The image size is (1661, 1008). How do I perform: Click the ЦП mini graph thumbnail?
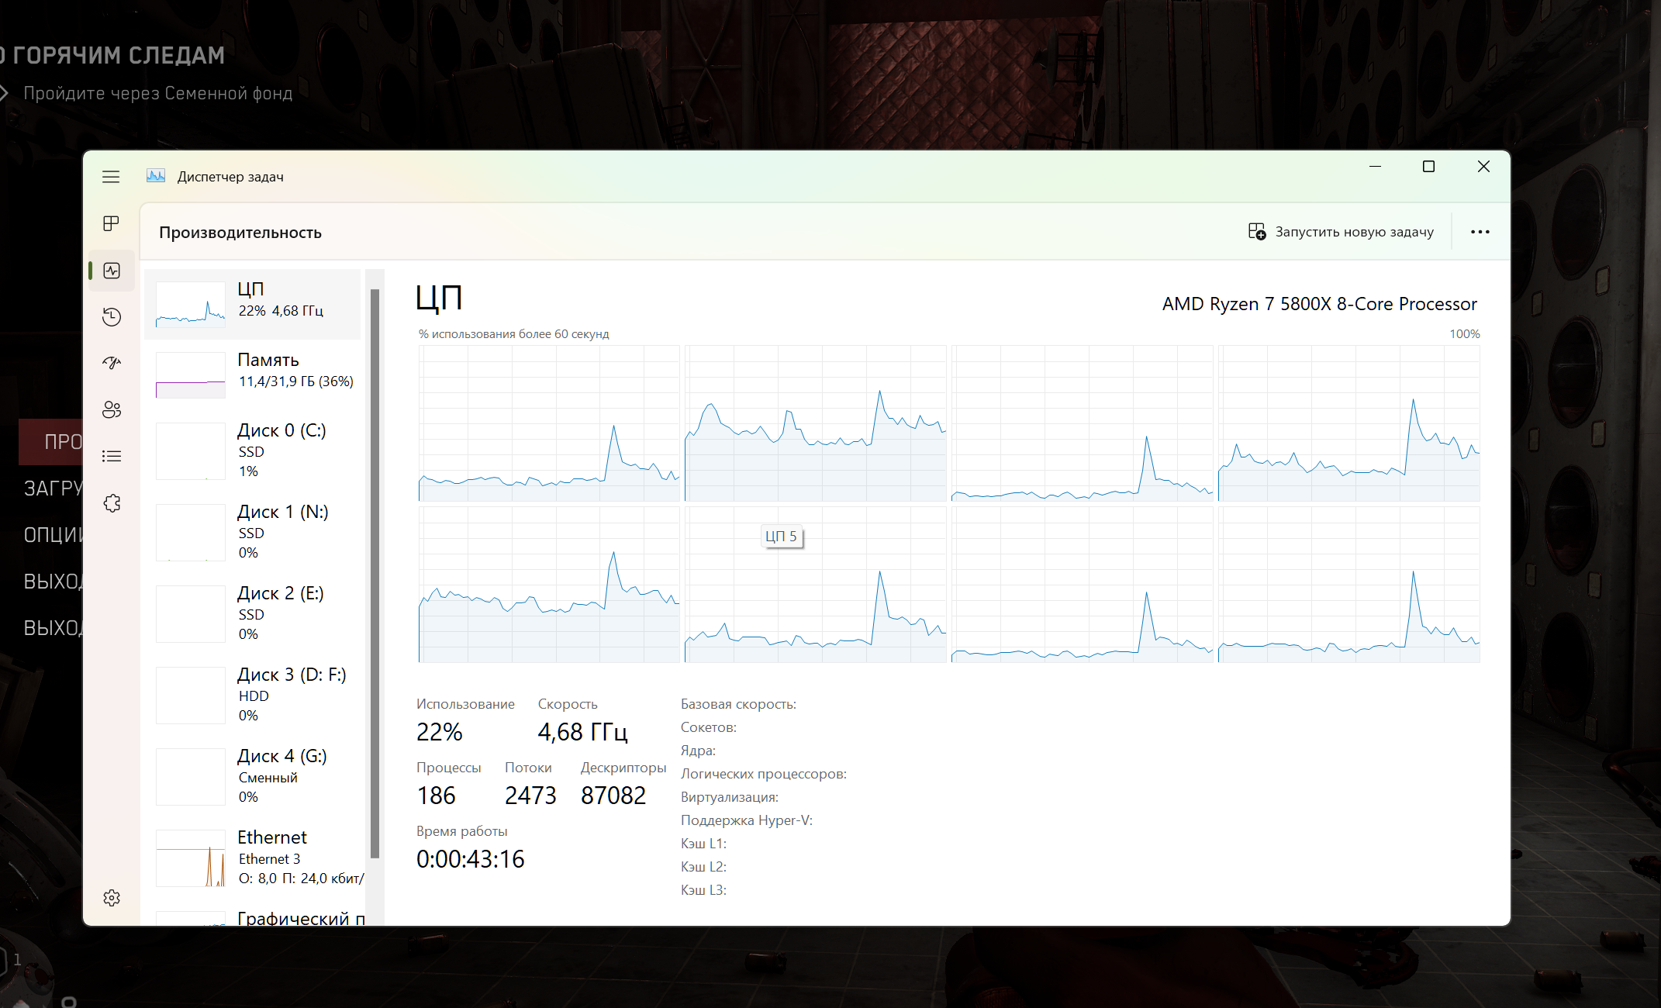tap(190, 304)
